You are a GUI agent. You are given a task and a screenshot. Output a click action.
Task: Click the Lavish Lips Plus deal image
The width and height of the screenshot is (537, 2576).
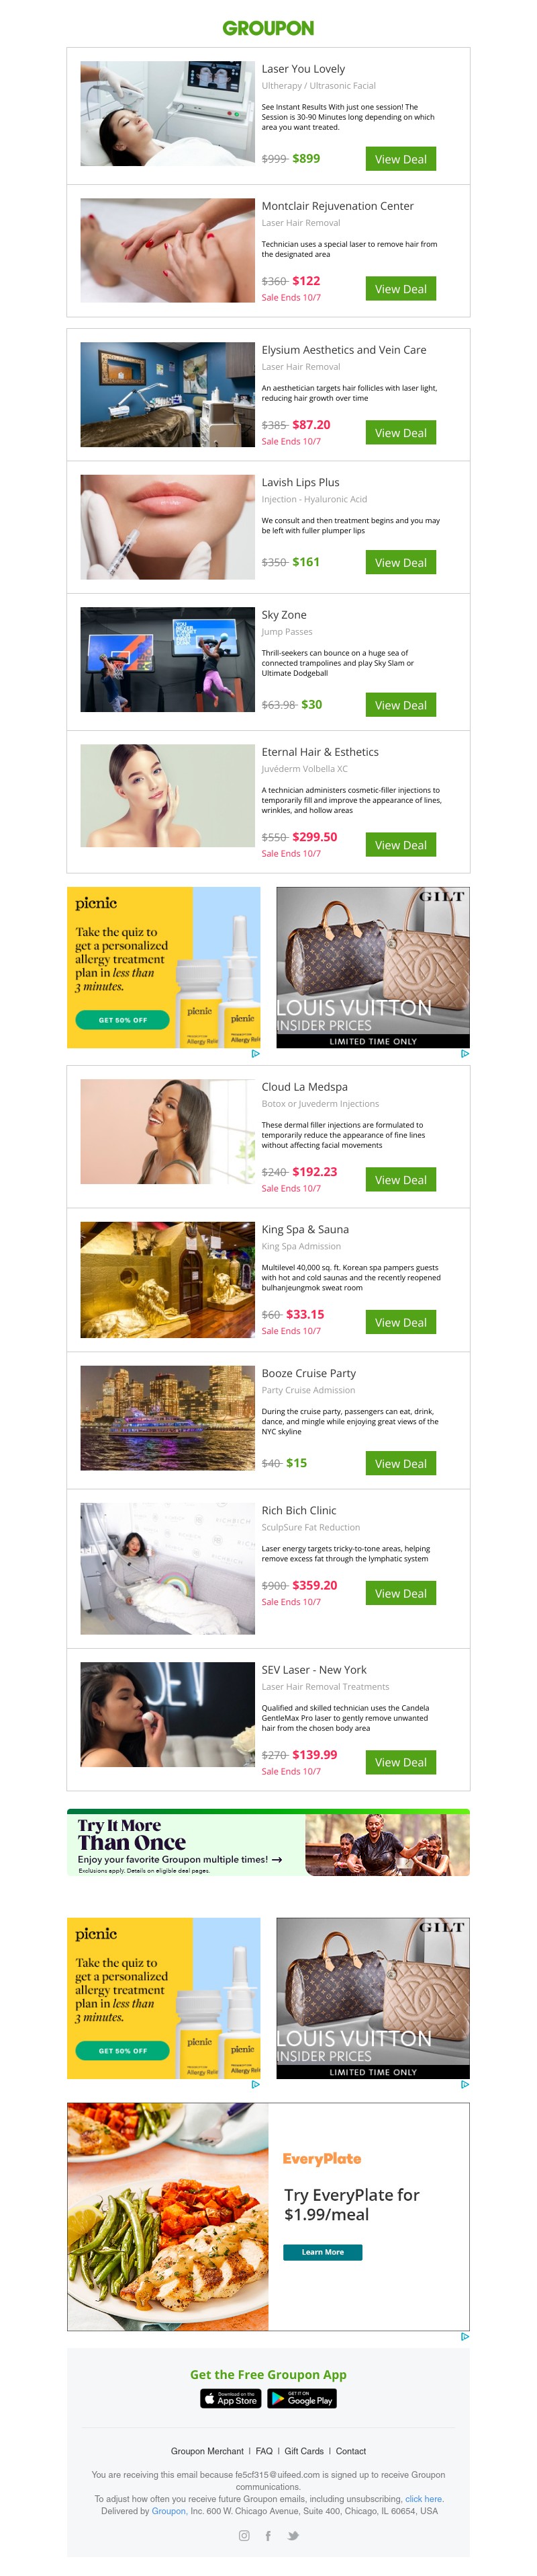[x=168, y=527]
